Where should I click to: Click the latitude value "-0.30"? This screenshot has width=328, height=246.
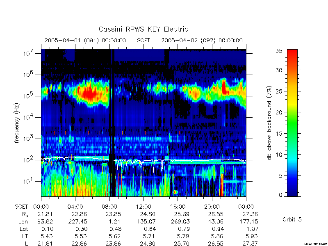tap(79, 229)
